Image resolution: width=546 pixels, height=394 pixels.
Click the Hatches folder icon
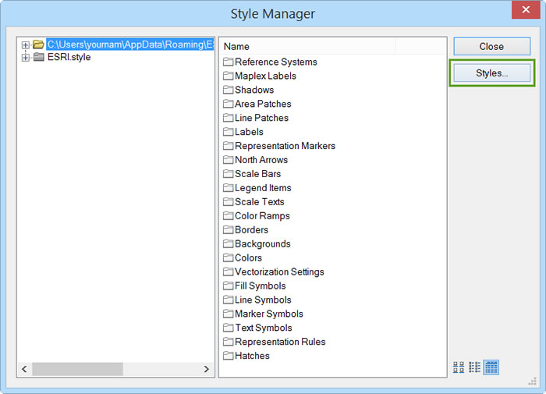tap(229, 356)
